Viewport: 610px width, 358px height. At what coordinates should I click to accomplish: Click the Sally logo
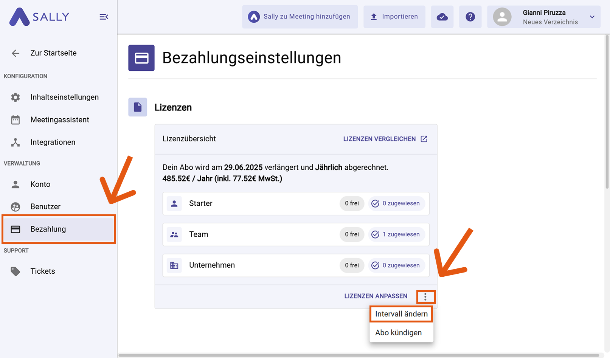(39, 17)
